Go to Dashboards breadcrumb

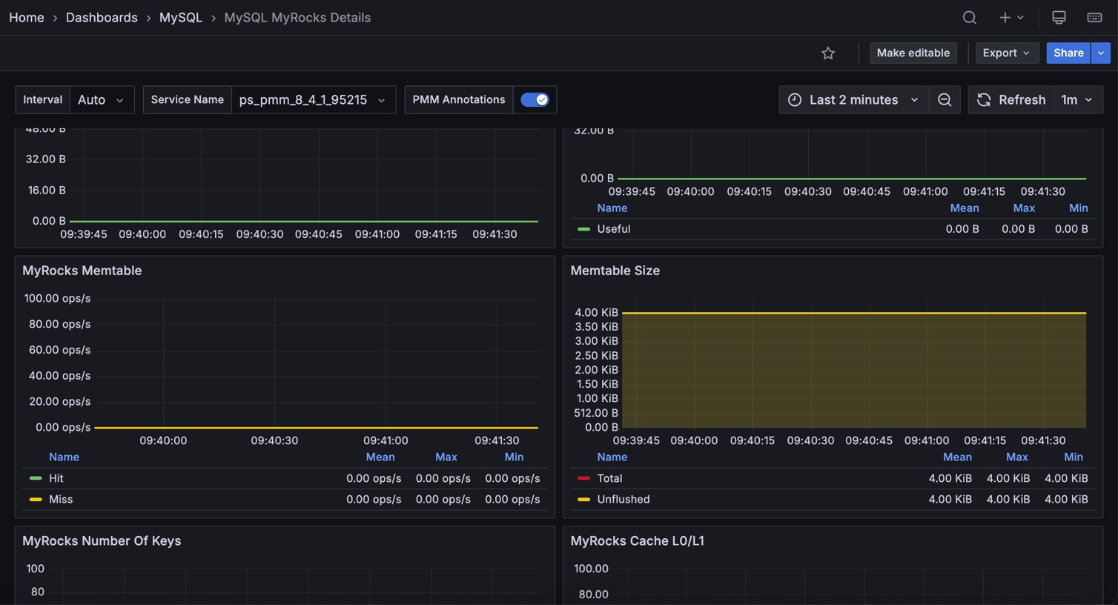click(x=102, y=18)
